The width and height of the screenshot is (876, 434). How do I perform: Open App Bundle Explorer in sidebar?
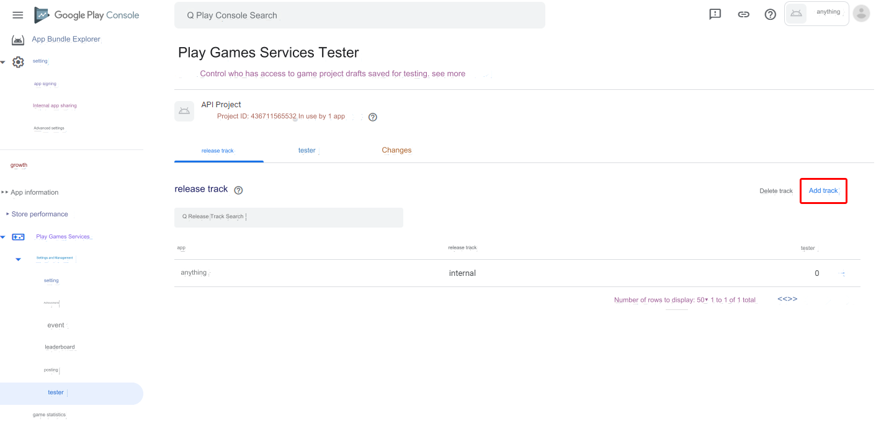click(66, 39)
